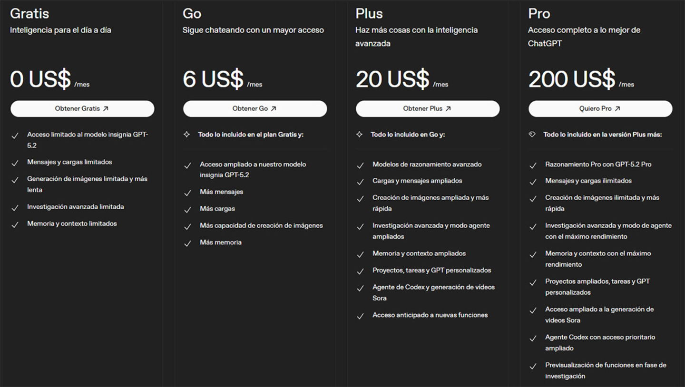Click the Pro plan heading
This screenshot has height=387, width=685.
[539, 13]
